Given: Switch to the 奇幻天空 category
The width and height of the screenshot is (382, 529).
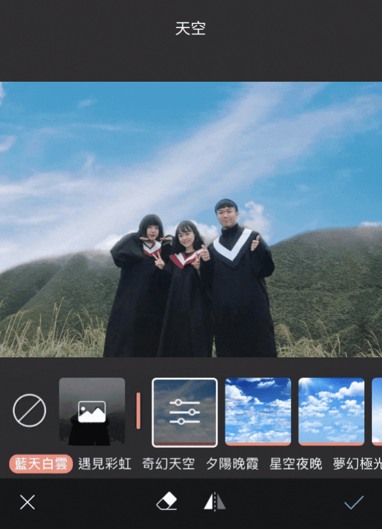Looking at the screenshot, I should click(x=169, y=464).
